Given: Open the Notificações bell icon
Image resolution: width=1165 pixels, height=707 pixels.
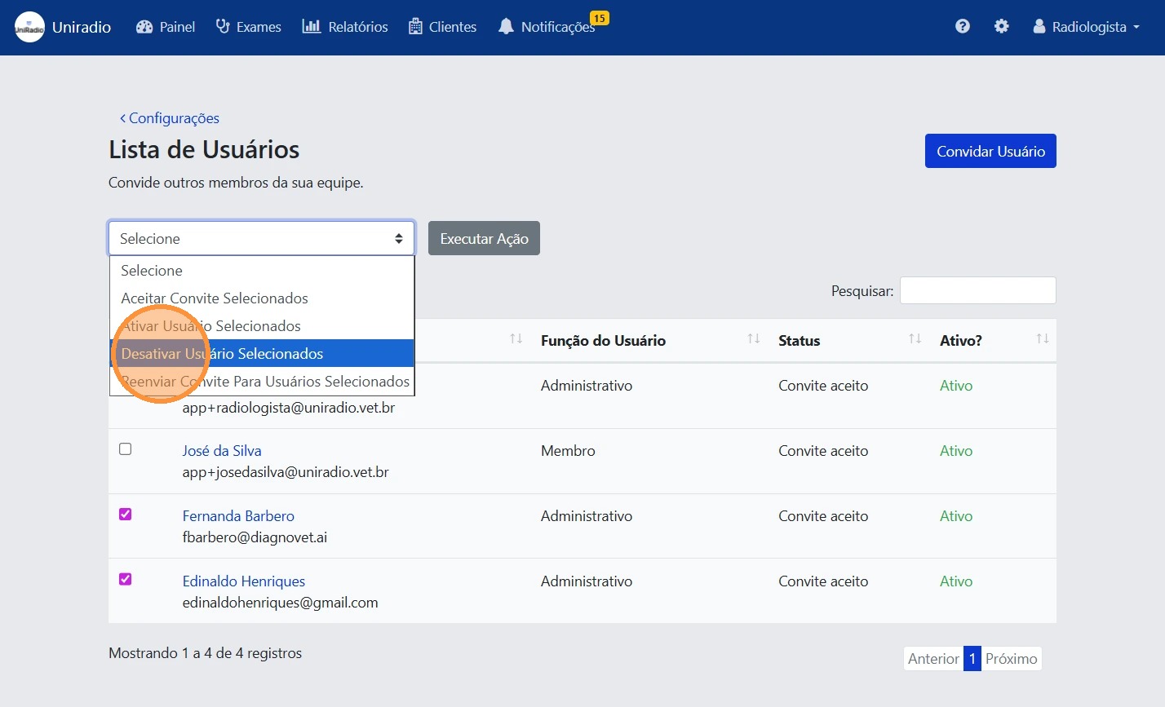Looking at the screenshot, I should [x=506, y=27].
